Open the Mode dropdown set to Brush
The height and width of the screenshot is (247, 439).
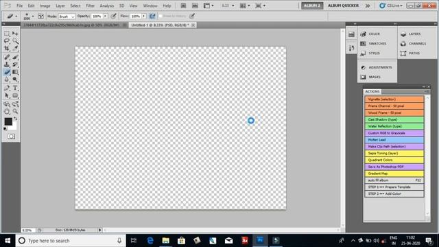pyautogui.click(x=67, y=16)
